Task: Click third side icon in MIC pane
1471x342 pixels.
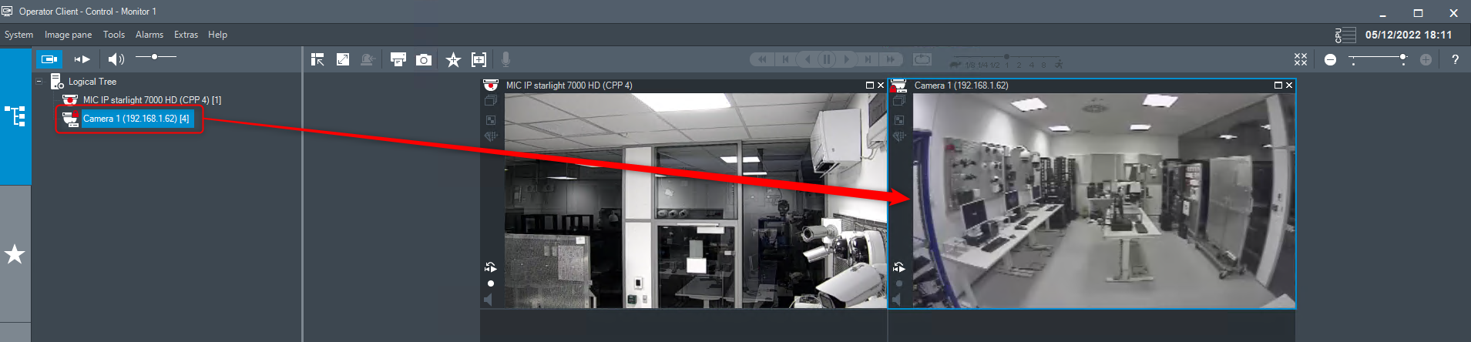Action: 491,136
